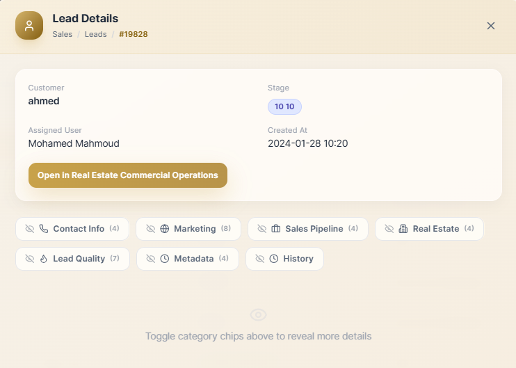
Task: Click the Created At field label
Action: (287, 130)
